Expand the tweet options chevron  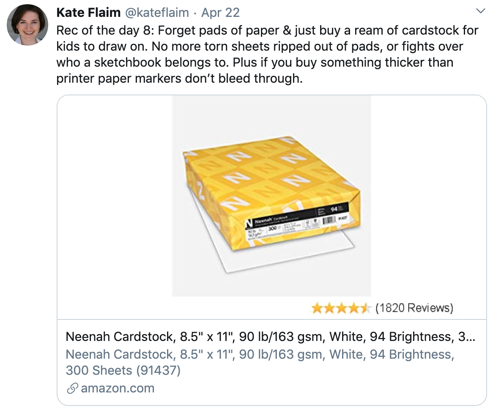pos(480,11)
